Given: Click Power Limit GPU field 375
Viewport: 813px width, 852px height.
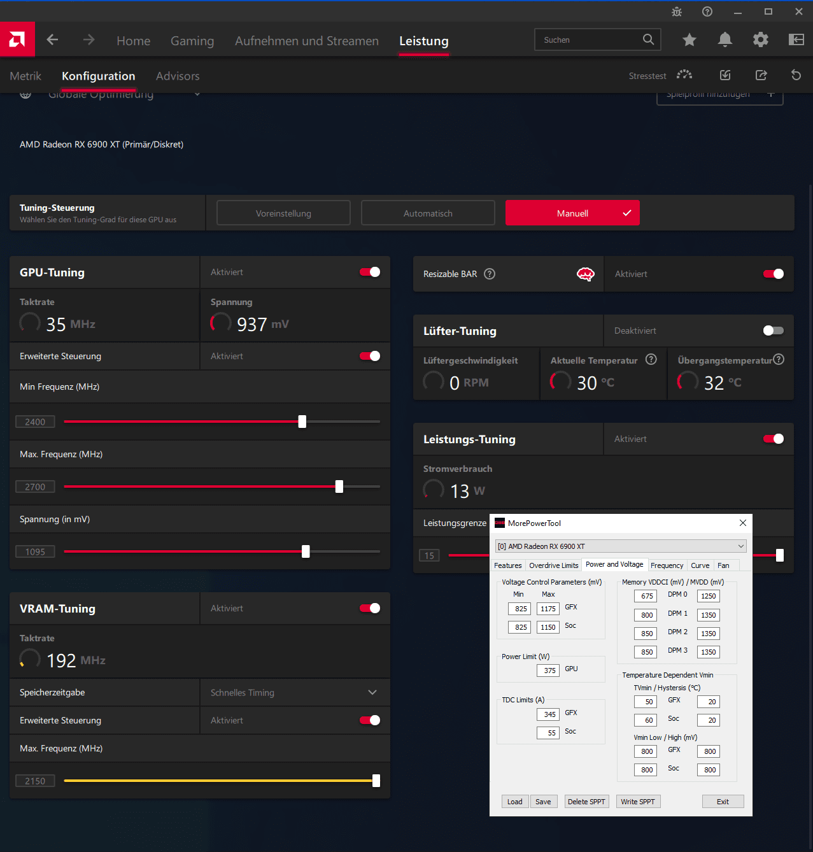Looking at the screenshot, I should [x=548, y=670].
